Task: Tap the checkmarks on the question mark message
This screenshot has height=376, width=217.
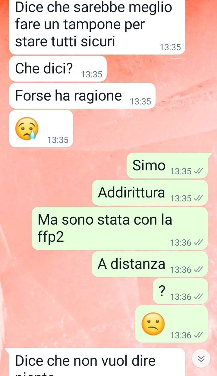Action: pos(198,297)
